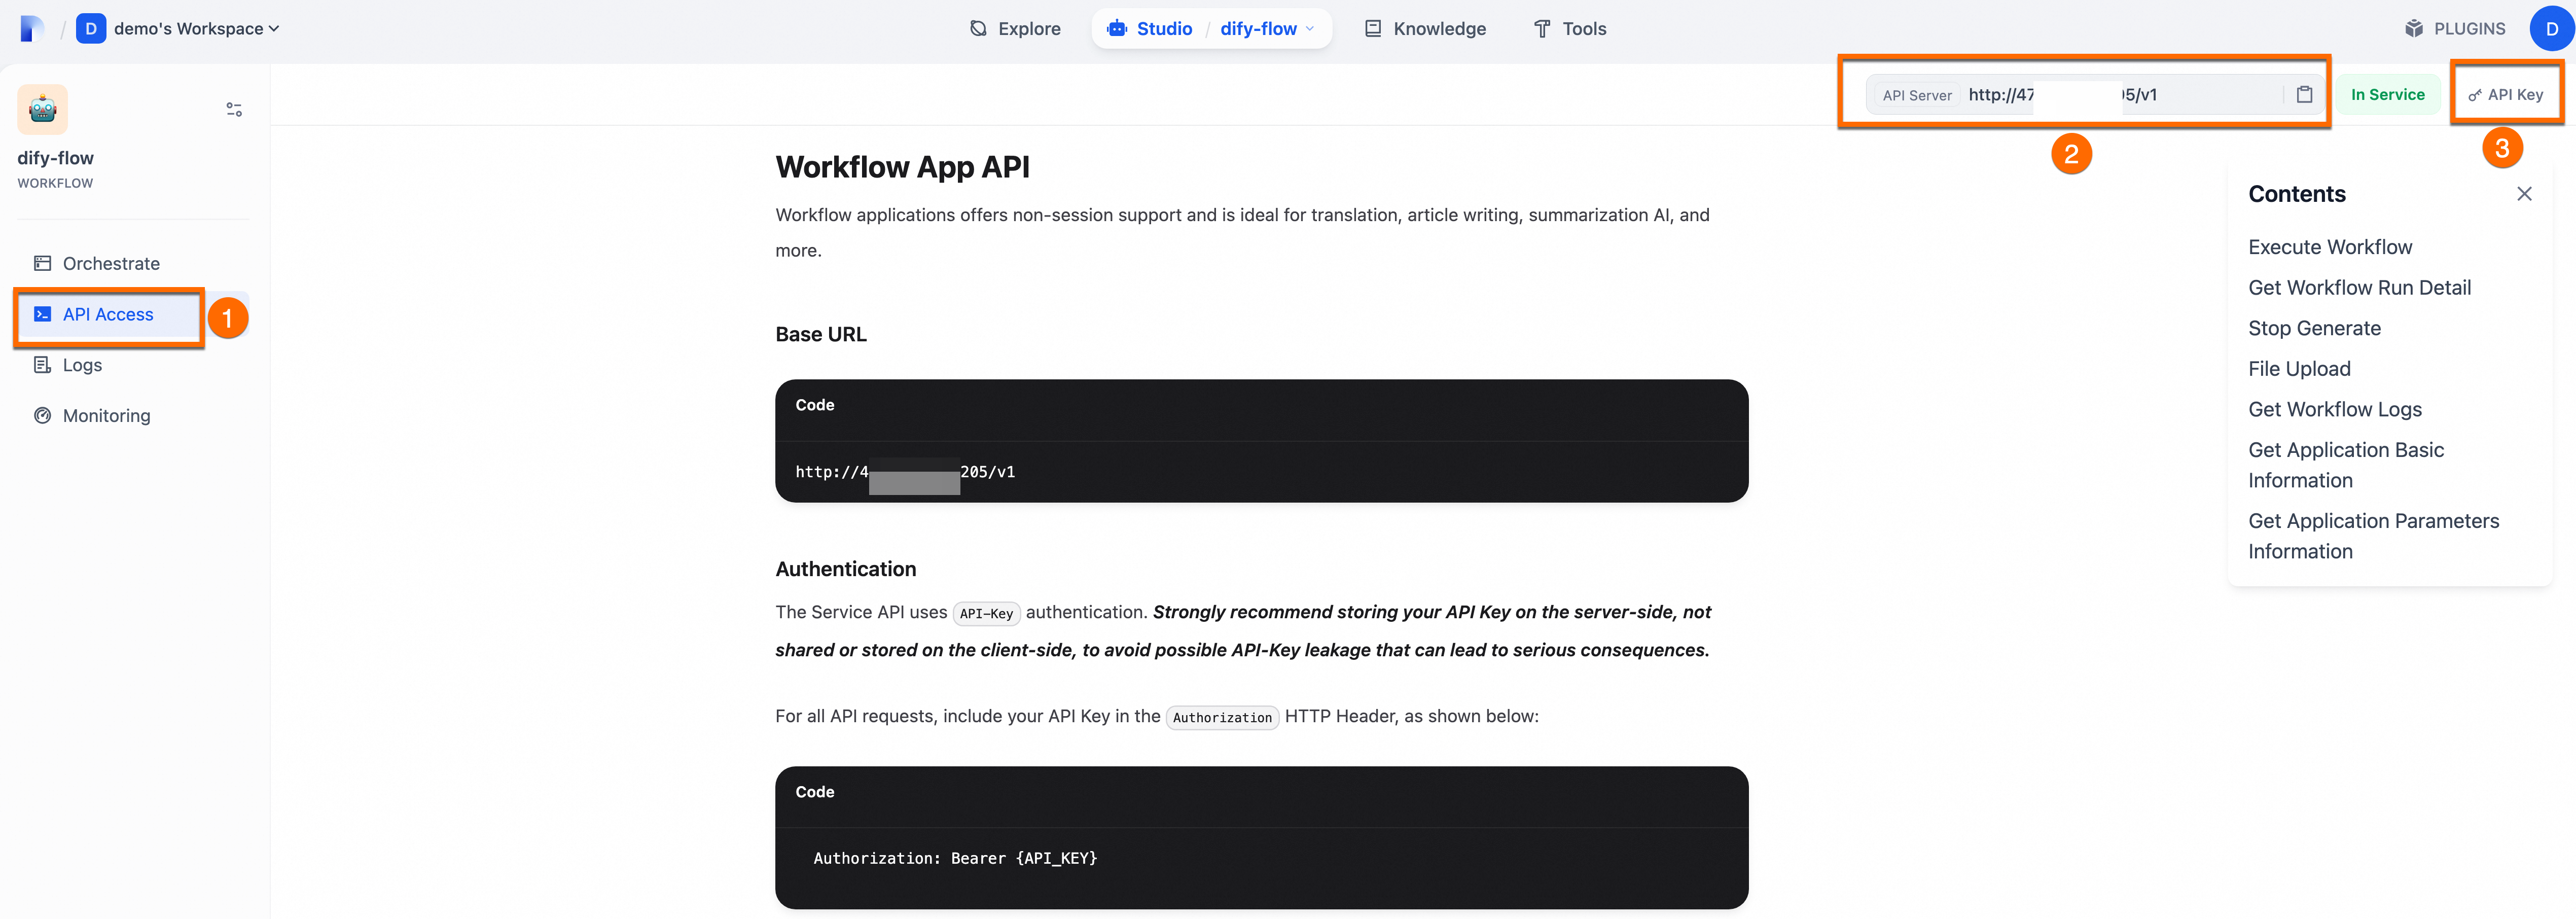Screen dimensions: 2576x919
Task: Open the Logs sidebar item
Action: 82,365
